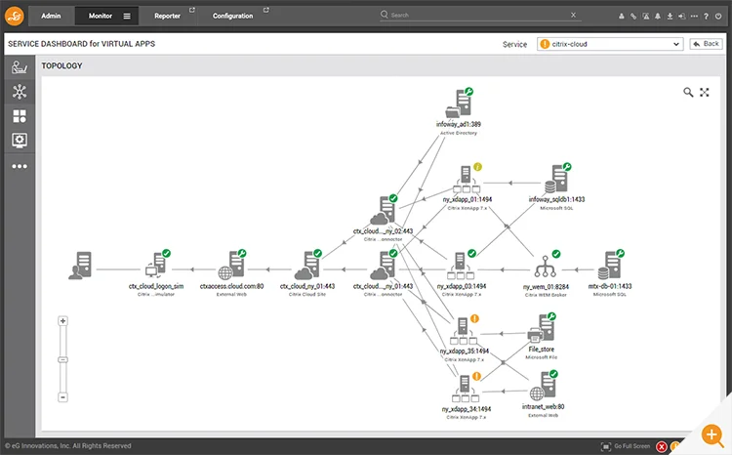Screen dimensions: 732x455
Task: Expand topology to full view icon
Action: point(704,92)
